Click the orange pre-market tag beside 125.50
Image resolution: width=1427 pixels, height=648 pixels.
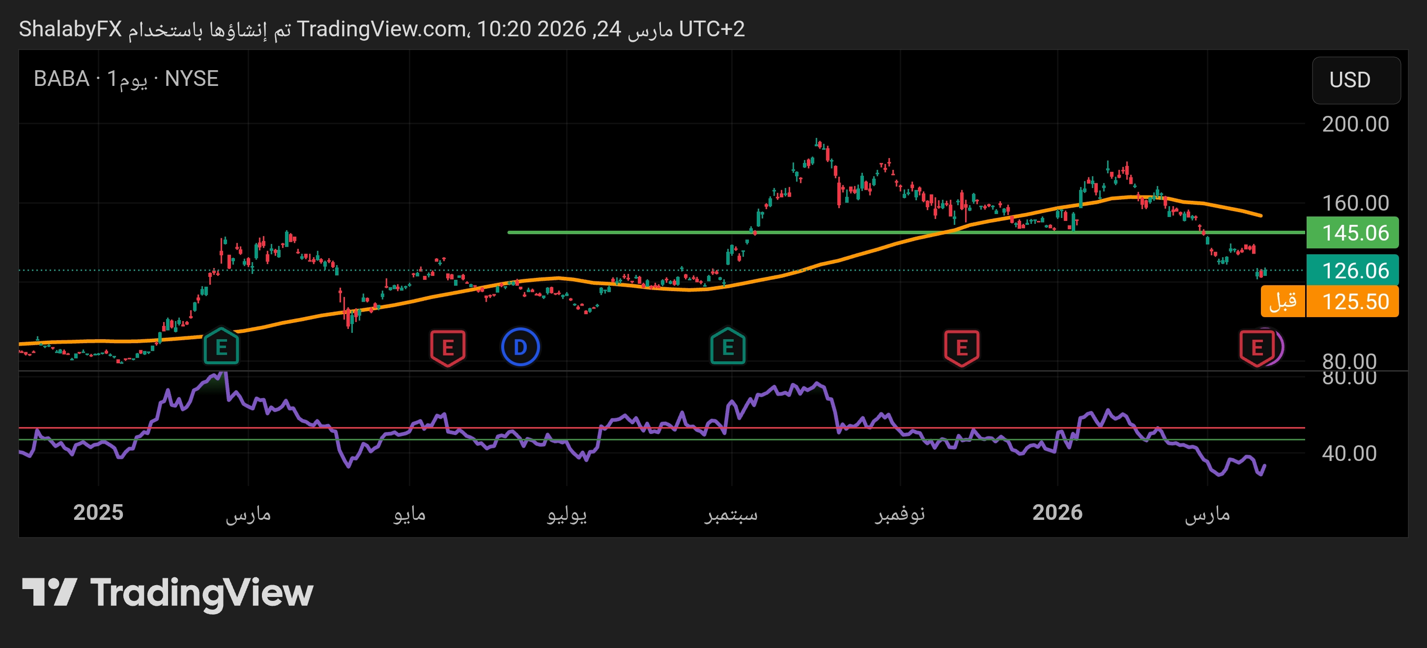[1283, 301]
